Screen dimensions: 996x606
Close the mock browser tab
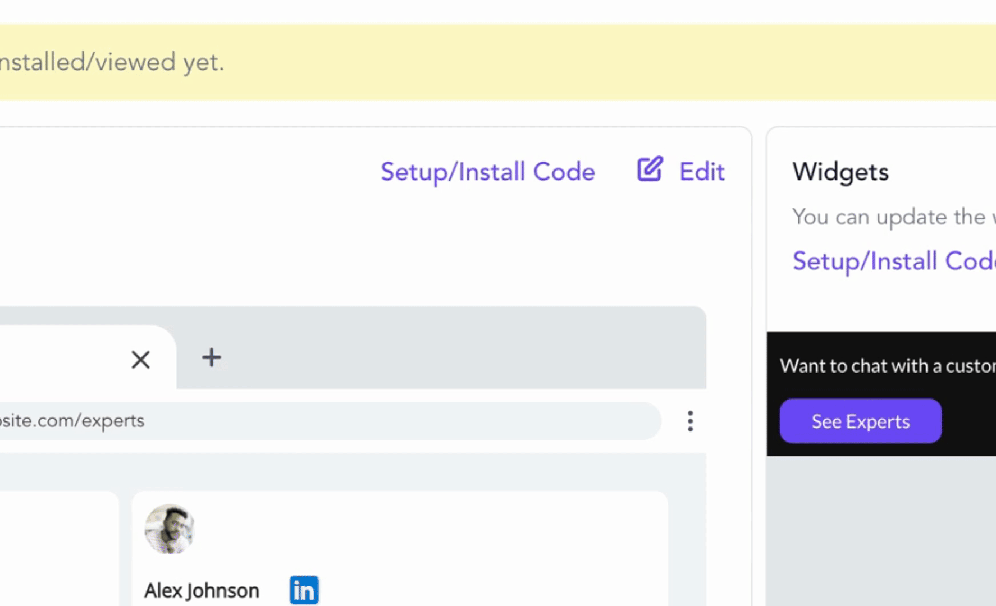coord(140,359)
